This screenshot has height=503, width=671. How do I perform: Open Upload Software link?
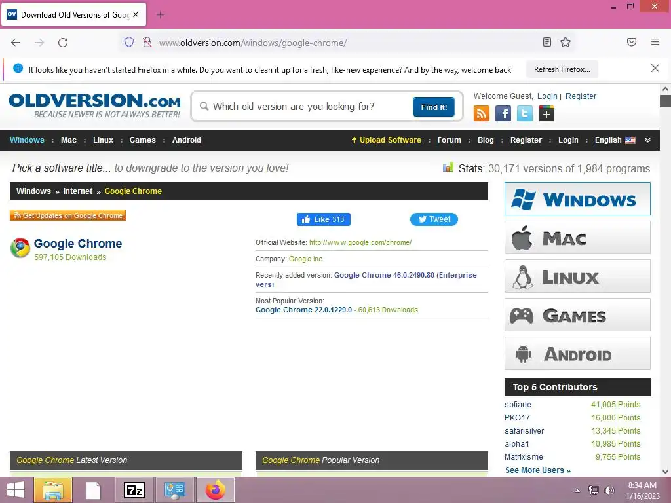[x=386, y=140]
